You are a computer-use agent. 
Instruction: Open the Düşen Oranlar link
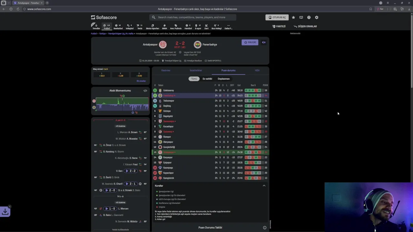click(x=305, y=26)
